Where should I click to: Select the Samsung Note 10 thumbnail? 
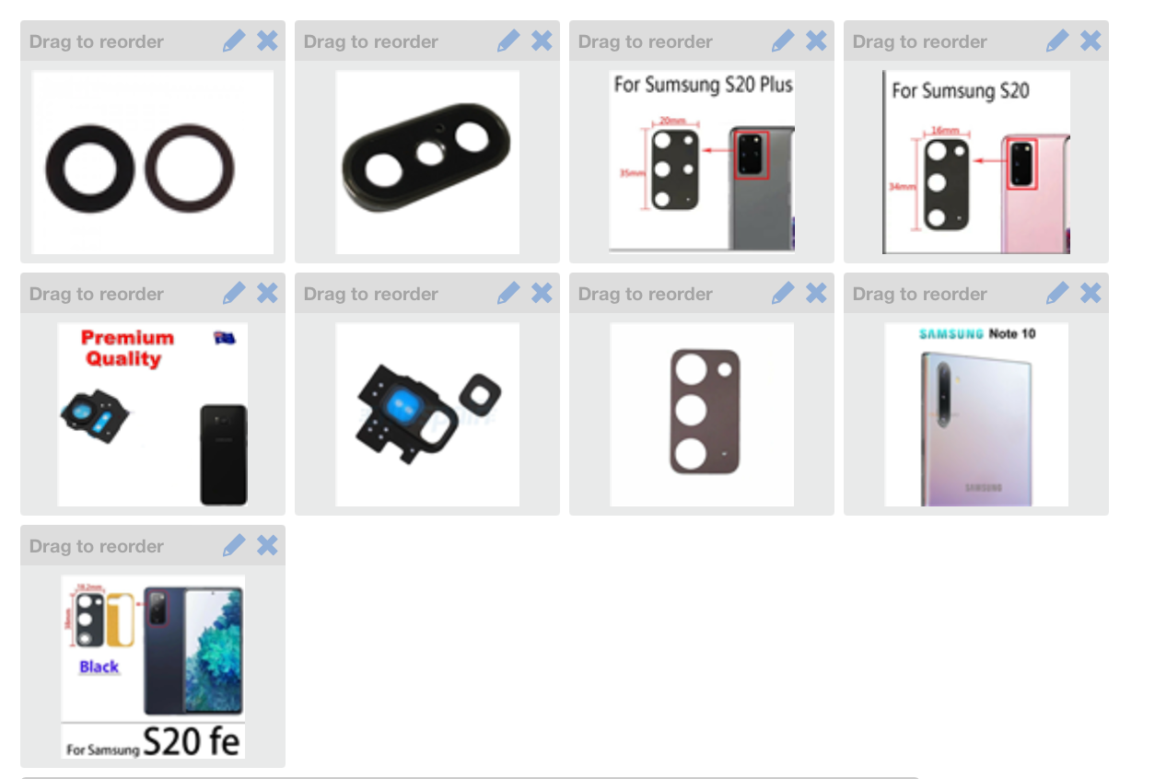976,414
